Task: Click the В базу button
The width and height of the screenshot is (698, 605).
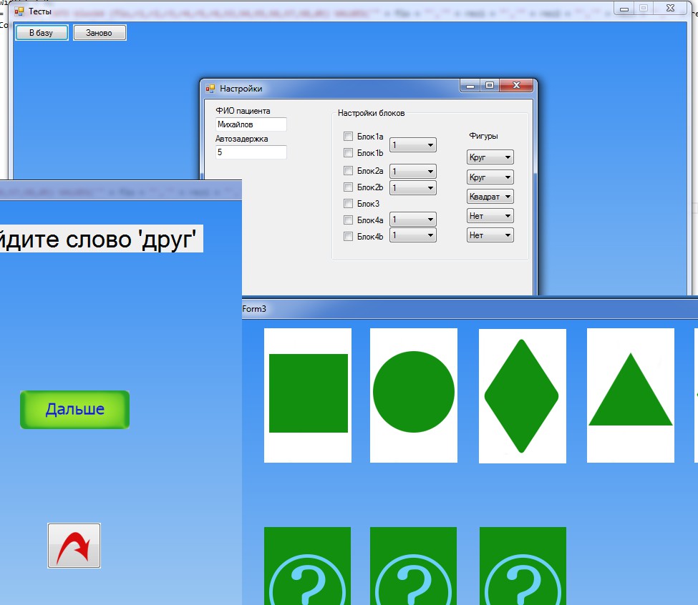Action: click(x=42, y=32)
